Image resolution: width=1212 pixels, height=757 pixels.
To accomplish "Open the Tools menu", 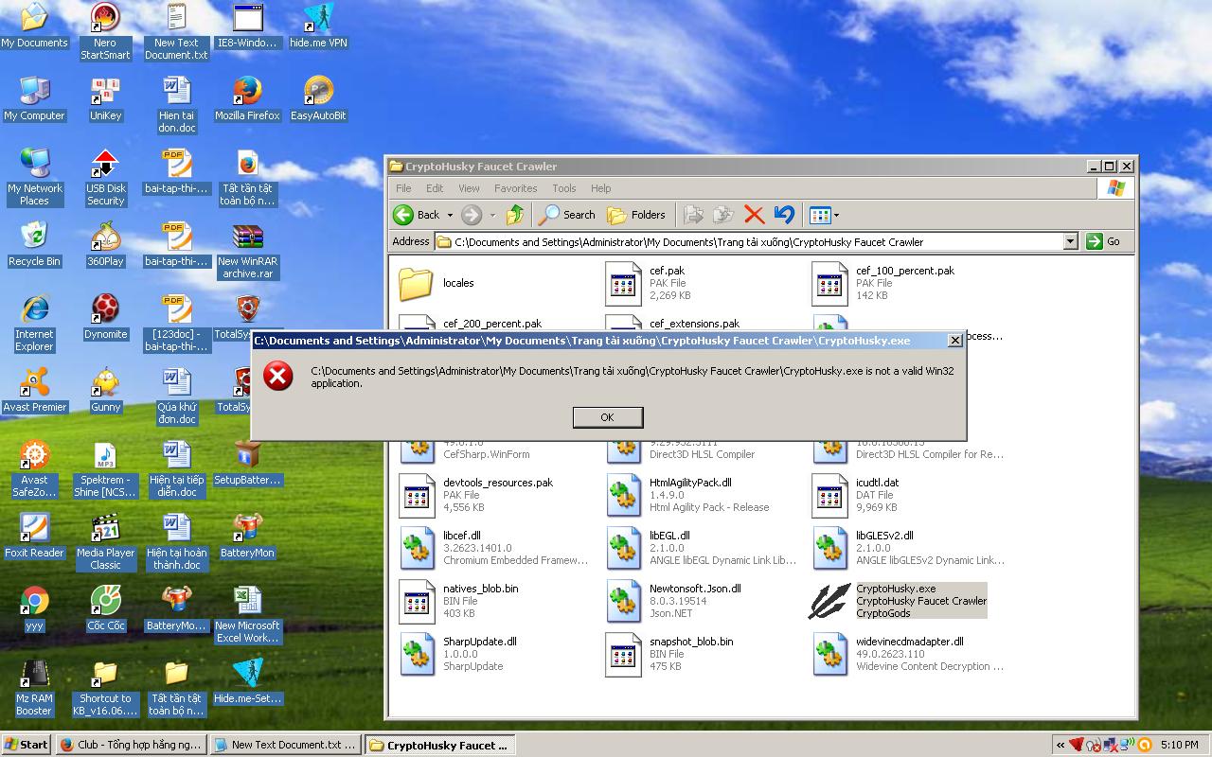I will pyautogui.click(x=563, y=188).
